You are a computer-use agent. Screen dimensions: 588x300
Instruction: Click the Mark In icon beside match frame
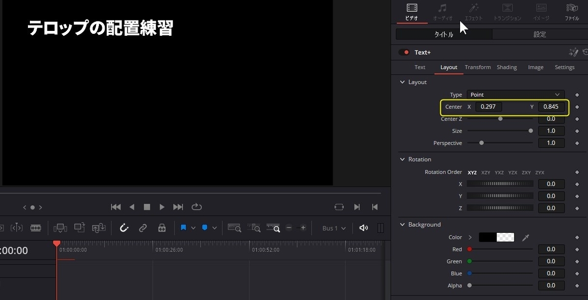[357, 207]
